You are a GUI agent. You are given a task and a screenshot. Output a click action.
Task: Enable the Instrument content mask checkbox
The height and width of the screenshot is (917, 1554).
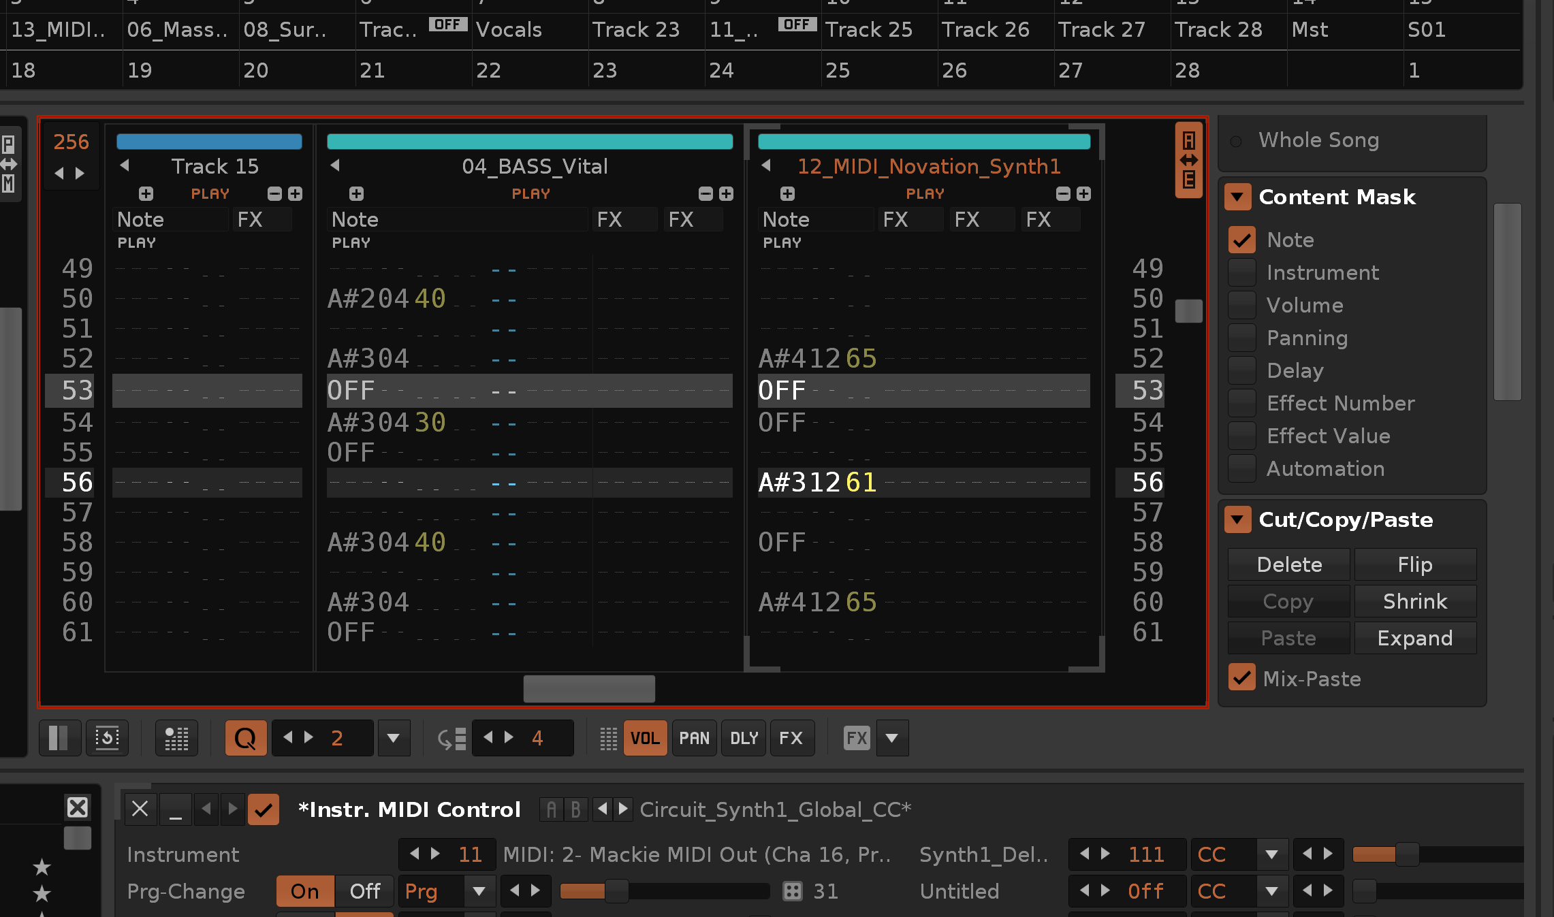1242,272
